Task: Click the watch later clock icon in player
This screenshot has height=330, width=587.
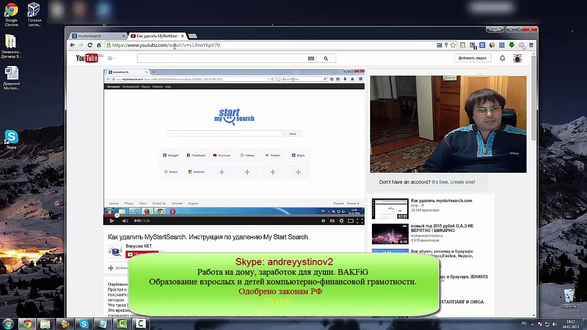Action: coord(323,220)
